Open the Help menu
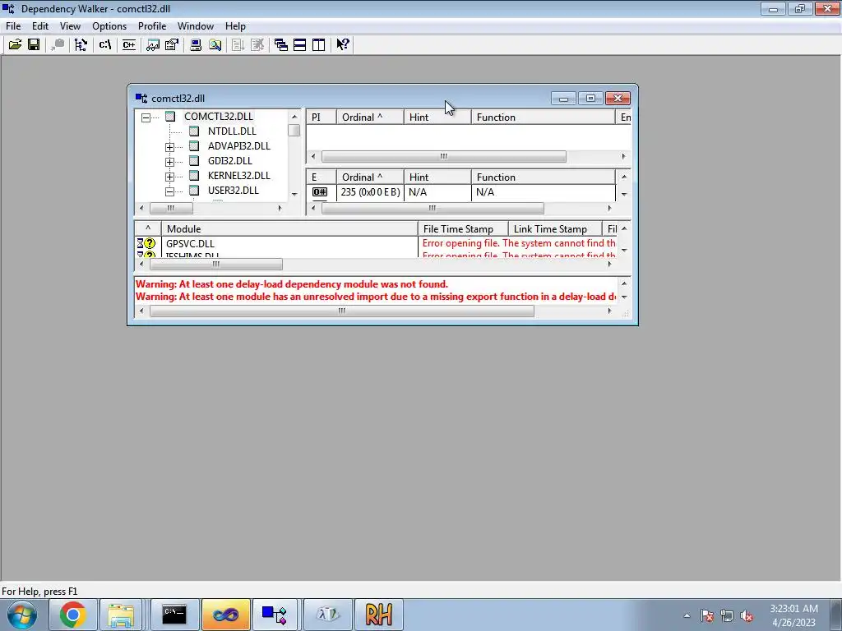This screenshot has height=631, width=842. click(x=235, y=25)
